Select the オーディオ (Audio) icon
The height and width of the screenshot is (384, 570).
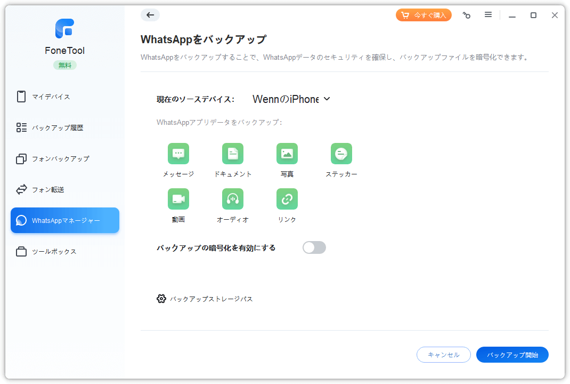[x=233, y=199]
